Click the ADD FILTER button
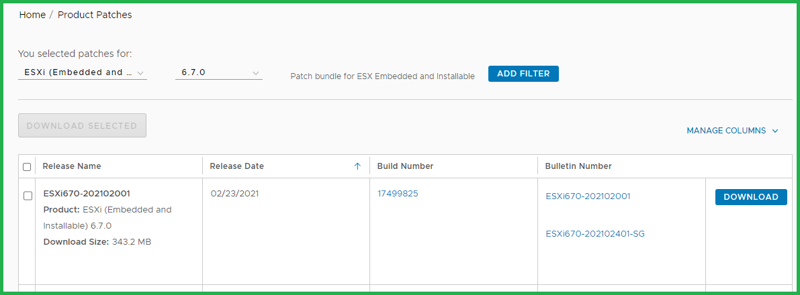800x295 pixels. (x=523, y=73)
